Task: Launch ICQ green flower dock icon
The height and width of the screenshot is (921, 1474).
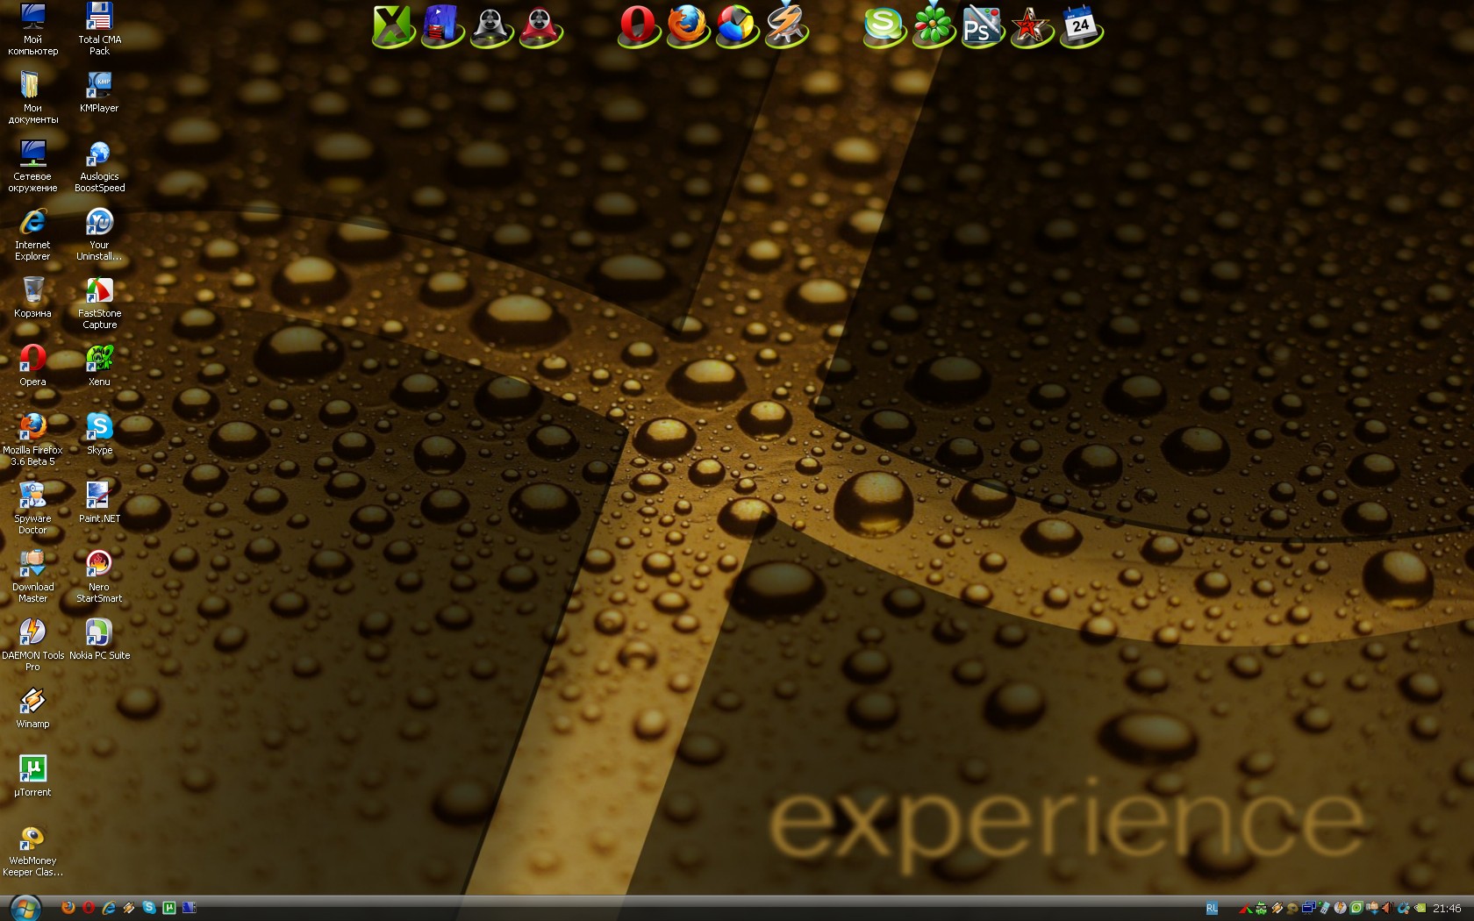Action: [x=933, y=26]
